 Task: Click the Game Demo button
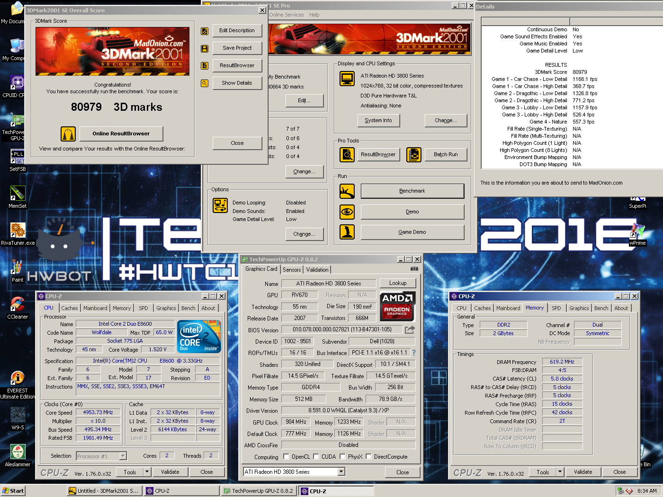click(x=412, y=232)
